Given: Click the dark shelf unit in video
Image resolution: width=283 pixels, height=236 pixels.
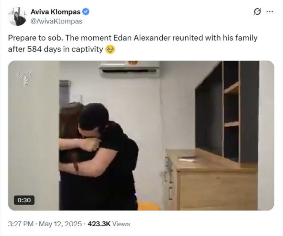Looking at the screenshot, I should click(227, 112).
